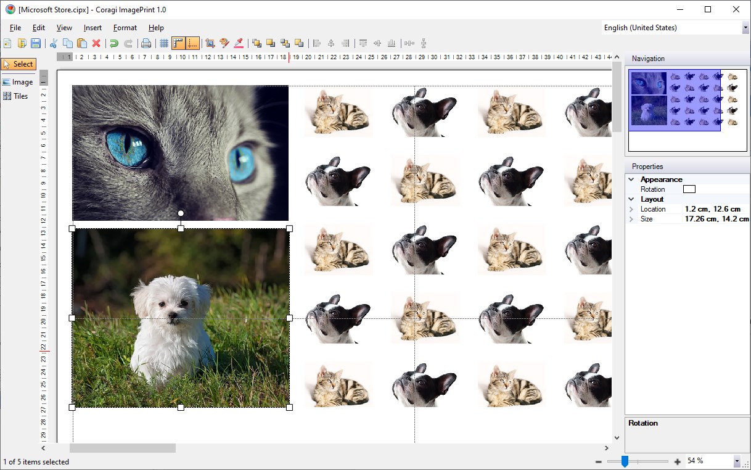Open the Format menu

click(x=125, y=27)
